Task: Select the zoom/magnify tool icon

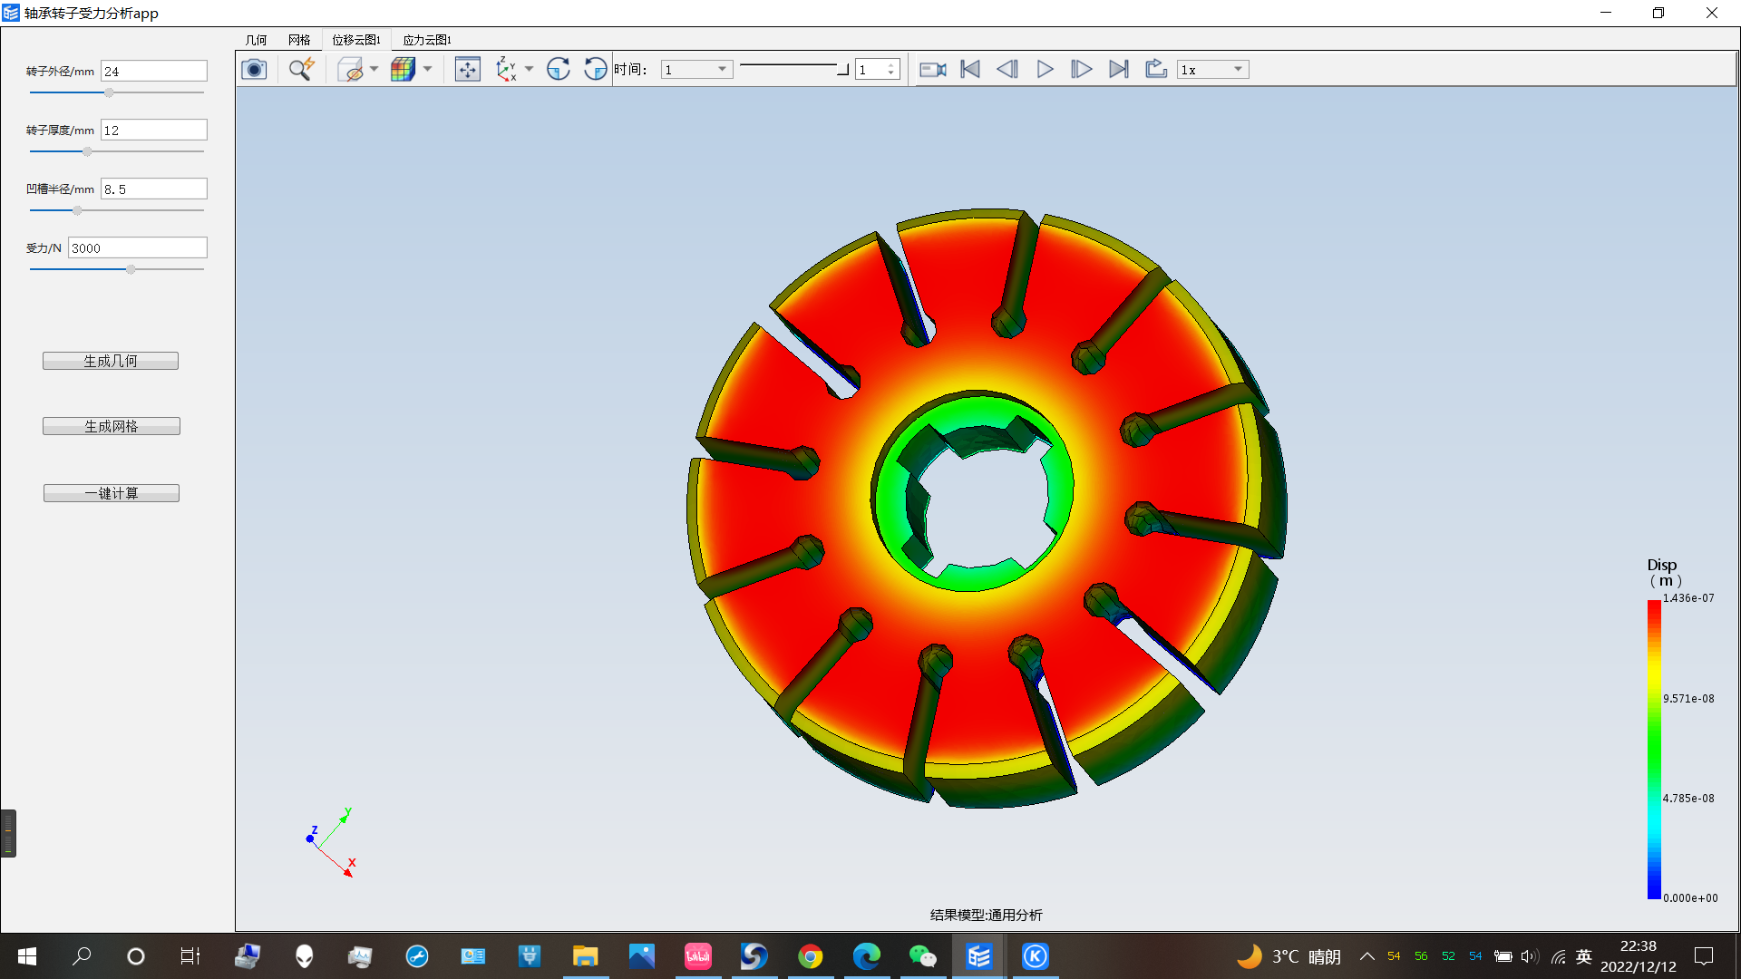Action: [300, 69]
